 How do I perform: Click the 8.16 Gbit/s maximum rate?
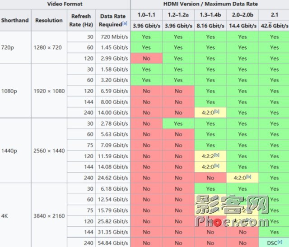pos(210,26)
